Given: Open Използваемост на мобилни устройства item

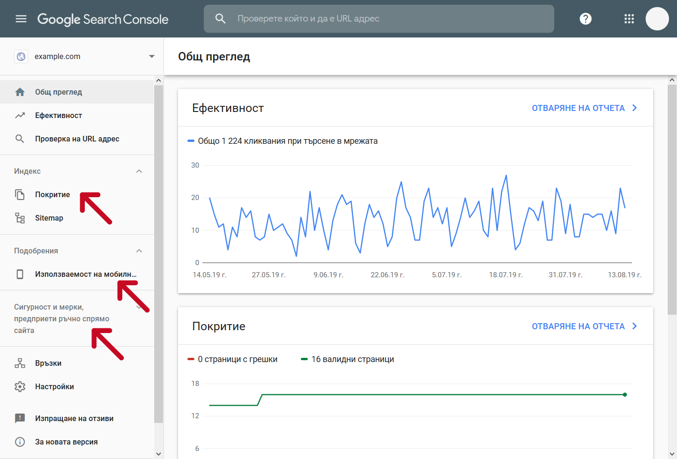Looking at the screenshot, I should click(77, 274).
